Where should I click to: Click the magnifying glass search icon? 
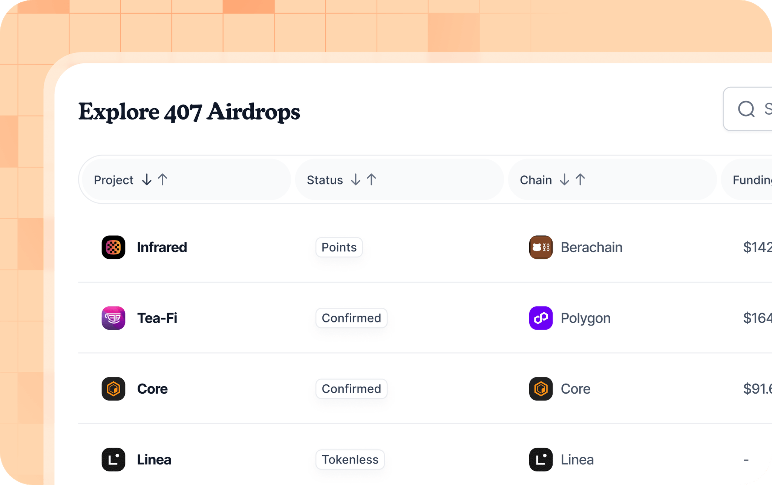(746, 109)
